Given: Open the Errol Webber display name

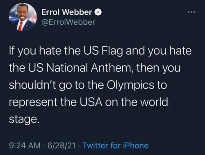Looking at the screenshot, I should (67, 12).
